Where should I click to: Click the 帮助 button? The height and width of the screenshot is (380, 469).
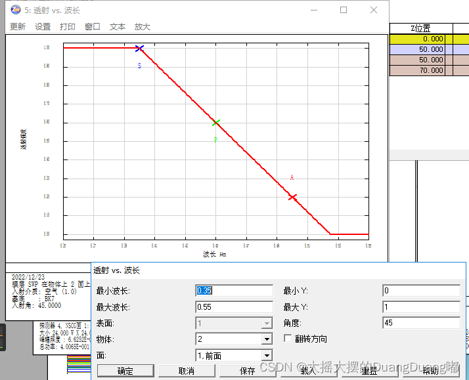pyautogui.click(x=431, y=371)
